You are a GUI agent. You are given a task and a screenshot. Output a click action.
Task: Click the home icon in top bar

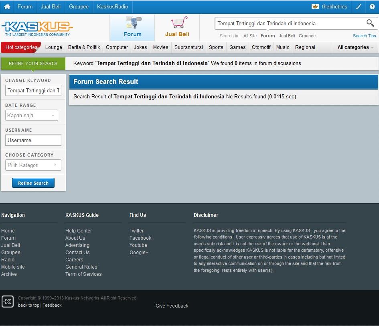7,6
